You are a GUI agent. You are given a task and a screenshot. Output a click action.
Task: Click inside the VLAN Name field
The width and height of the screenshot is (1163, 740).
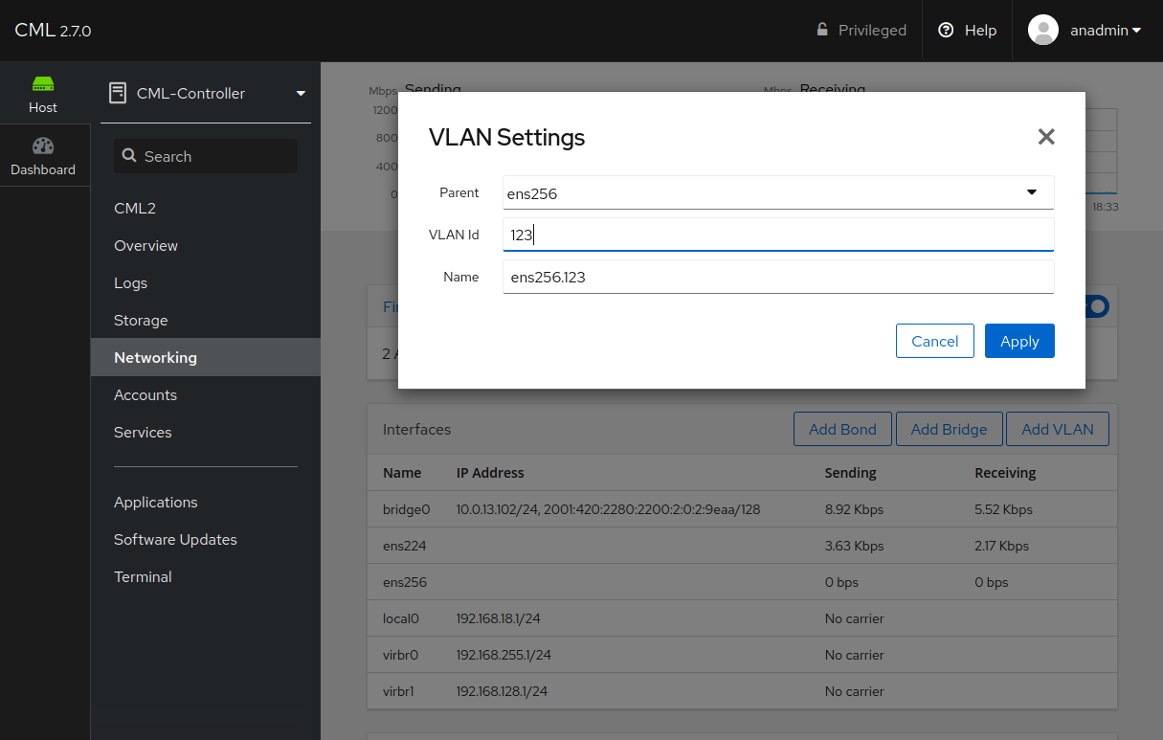[x=777, y=277]
